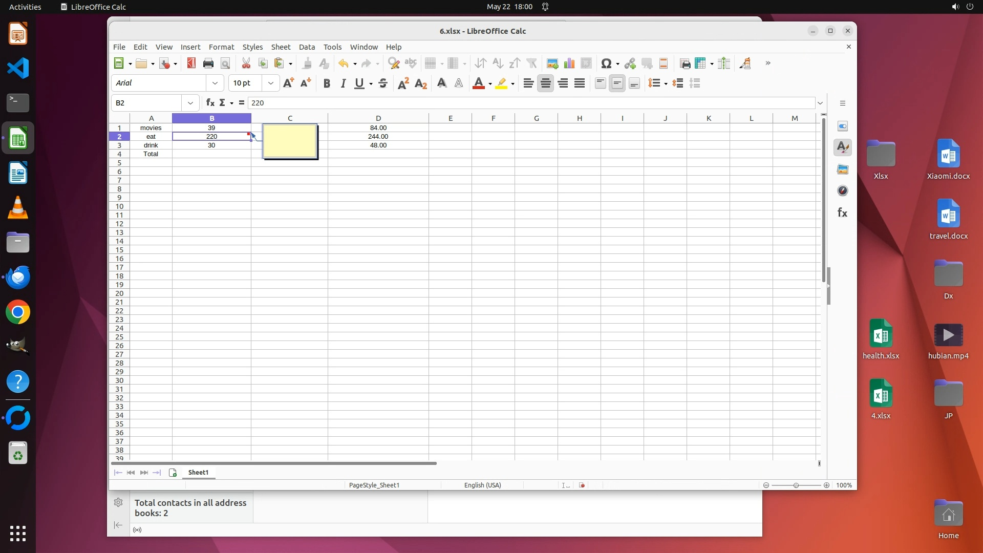Click the Insert Image icon
The image size is (983, 553).
point(552,63)
